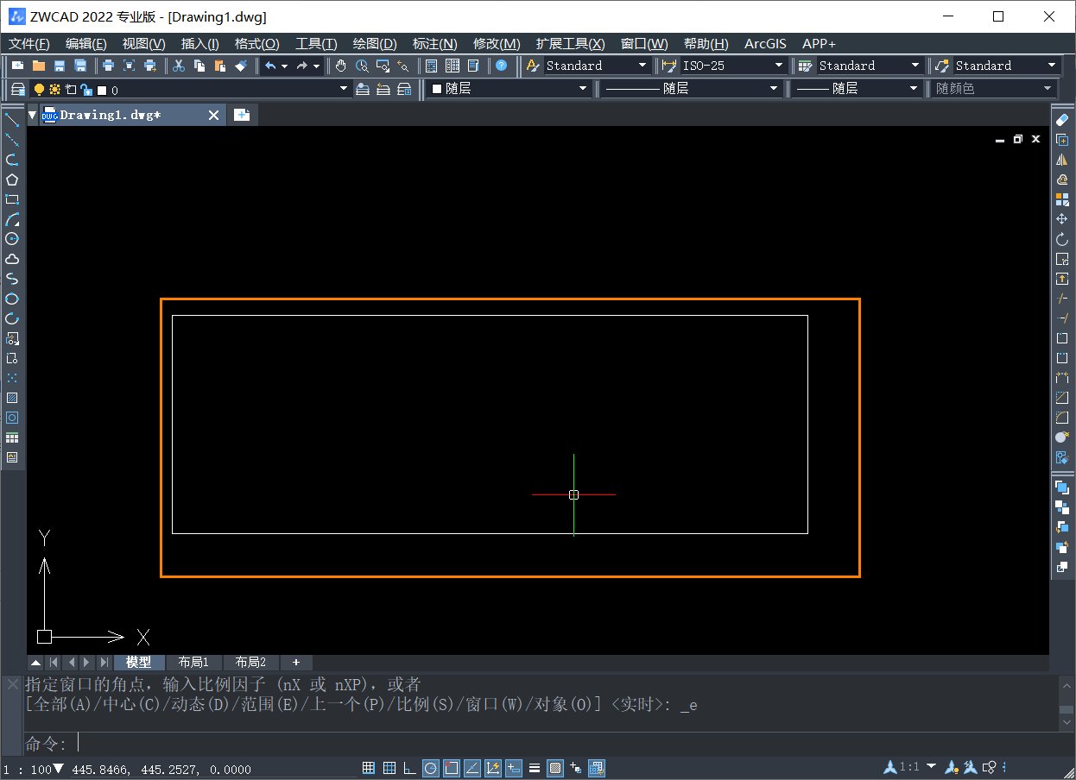Click the Undo arrow icon
This screenshot has width=1076, height=780.
pyautogui.click(x=270, y=66)
